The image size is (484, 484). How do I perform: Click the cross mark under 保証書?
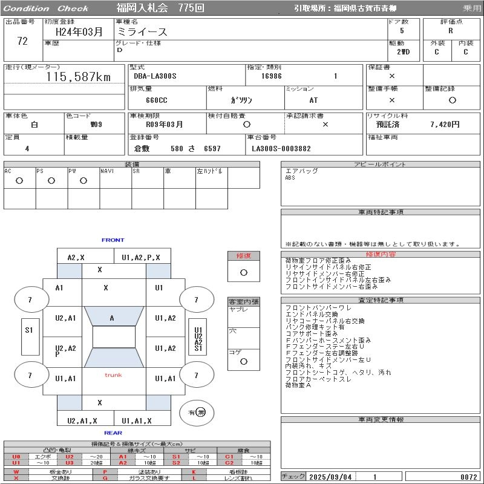click(x=392, y=76)
